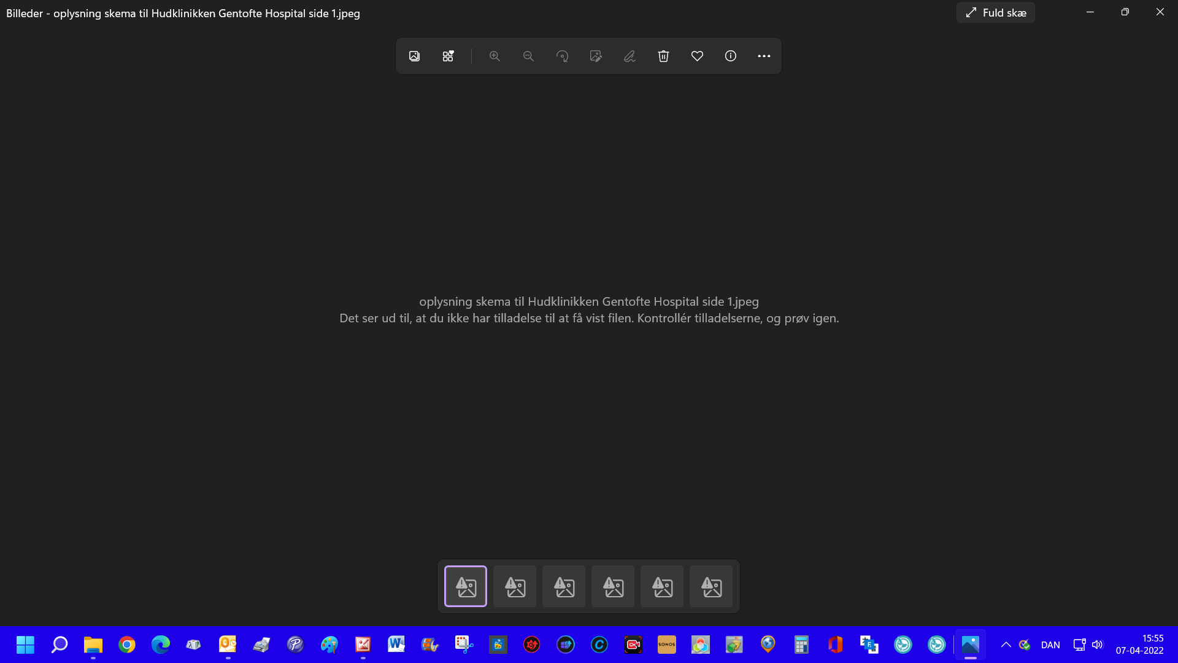1178x663 pixels.
Task: Select the draw pen tool
Action: click(629, 56)
